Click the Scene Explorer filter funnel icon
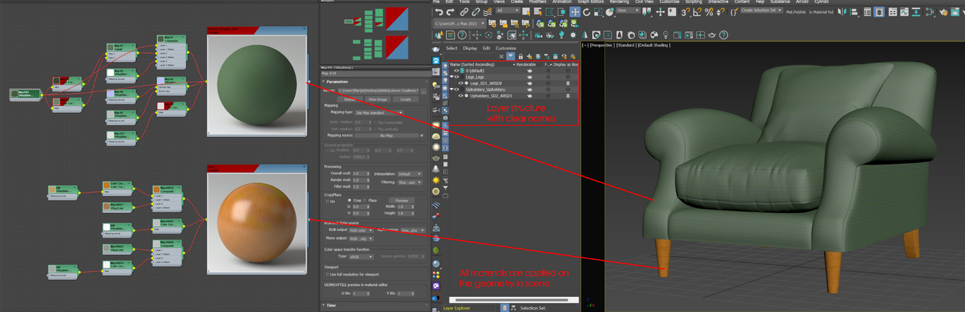Image resolution: width=965 pixels, height=312 pixels. point(511,57)
